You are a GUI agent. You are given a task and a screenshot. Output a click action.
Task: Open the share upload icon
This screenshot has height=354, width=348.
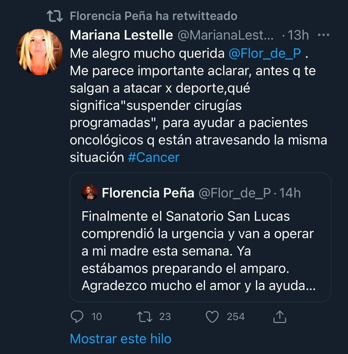click(279, 316)
